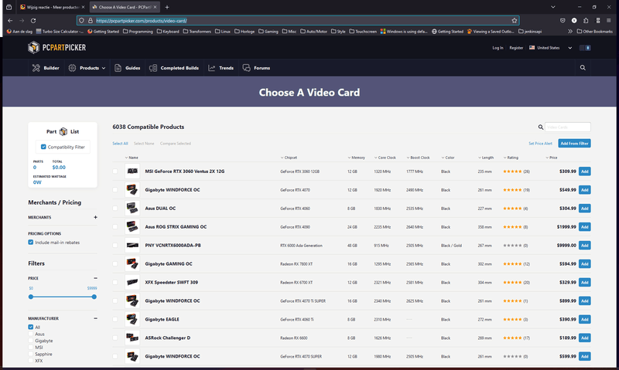The height and width of the screenshot is (370, 619).
Task: Click the United States flag icon
Action: (x=532, y=48)
